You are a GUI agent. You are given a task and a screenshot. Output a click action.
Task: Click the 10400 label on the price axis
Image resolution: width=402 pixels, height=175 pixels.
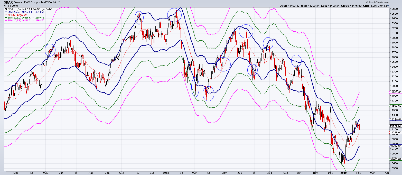tap(394, 163)
